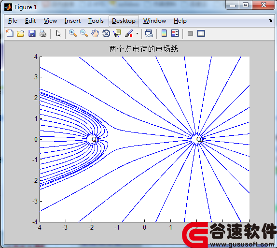Screen dimensions: 277x248
Task: Select the Edit Plot arrow tool
Action: pyautogui.click(x=58, y=33)
